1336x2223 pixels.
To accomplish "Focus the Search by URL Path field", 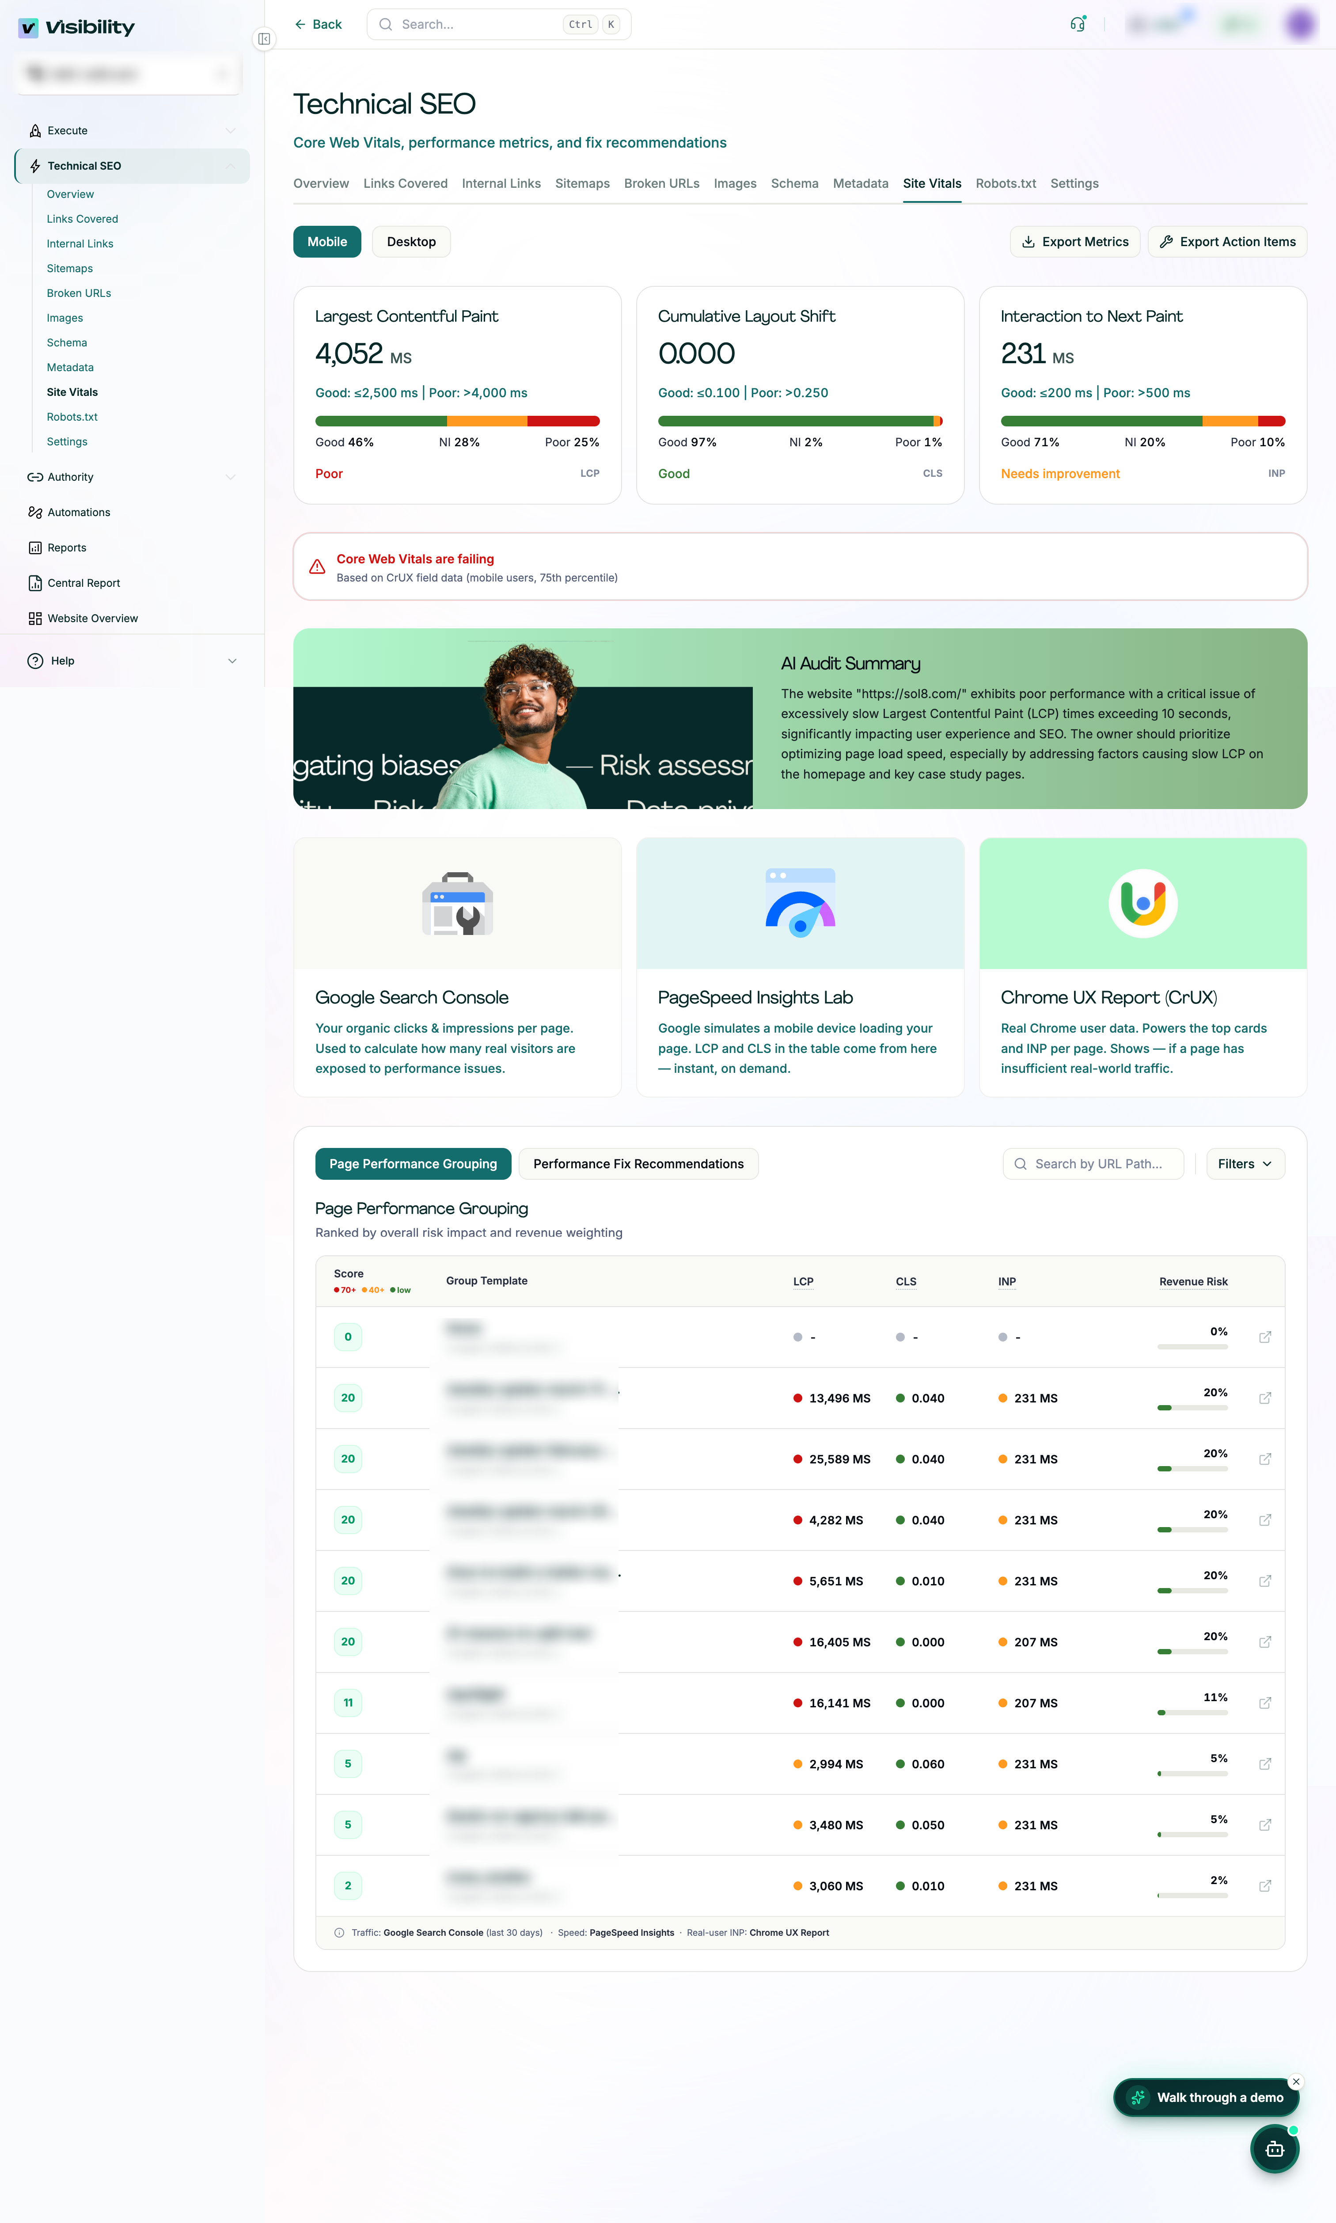I will click(x=1093, y=1164).
